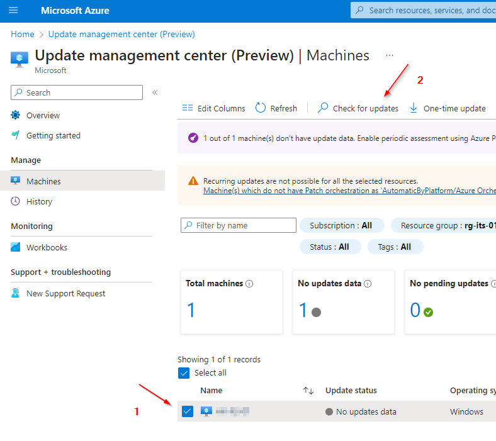
Task: Click the Machines monitor icon in sidebar
Action: (x=15, y=181)
